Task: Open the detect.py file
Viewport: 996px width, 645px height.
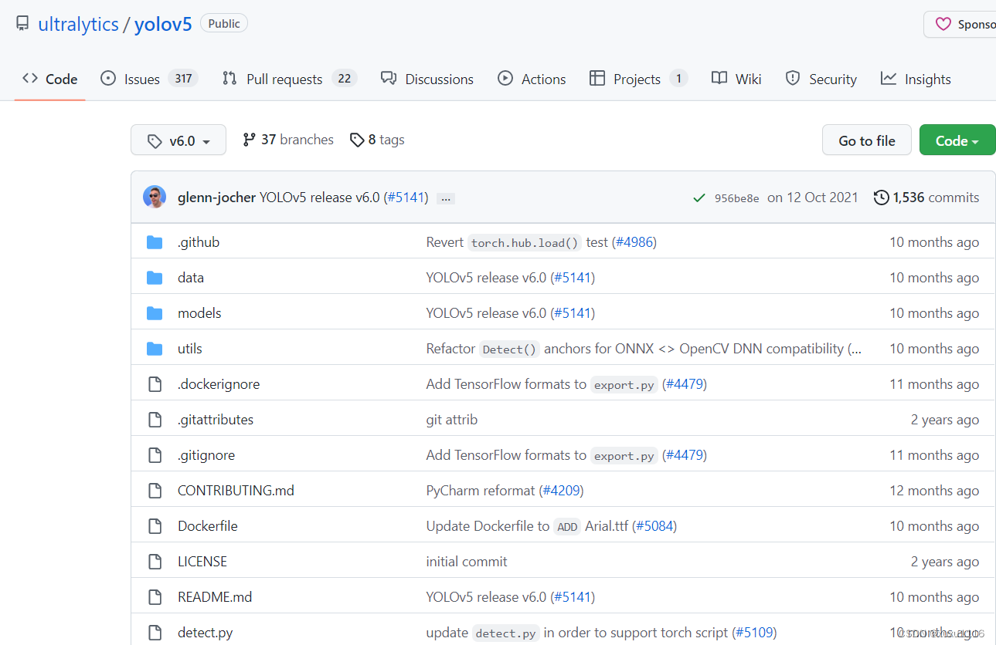Action: point(206,633)
